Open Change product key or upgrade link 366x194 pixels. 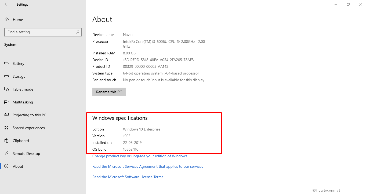pyautogui.click(x=140, y=156)
